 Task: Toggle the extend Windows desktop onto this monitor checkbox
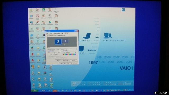point(48,58)
